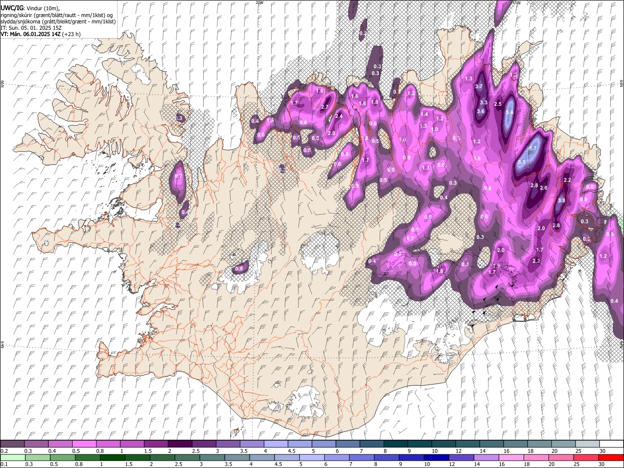Click the 3.8 value near the east coast
Screen dimensions: 624x468
coord(561,200)
